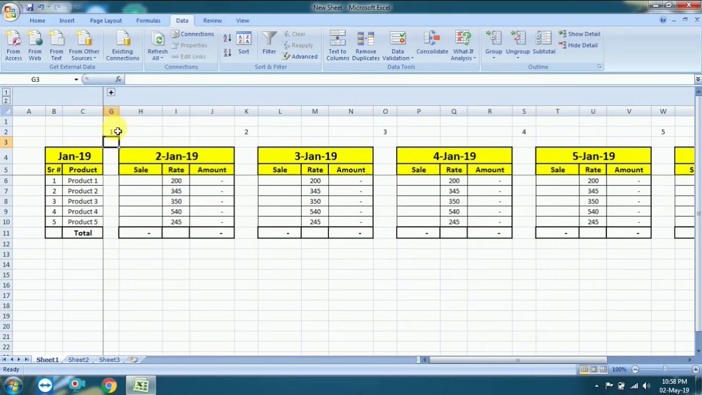Switch to Page Layout view
The height and width of the screenshot is (395, 702).
click(594, 370)
